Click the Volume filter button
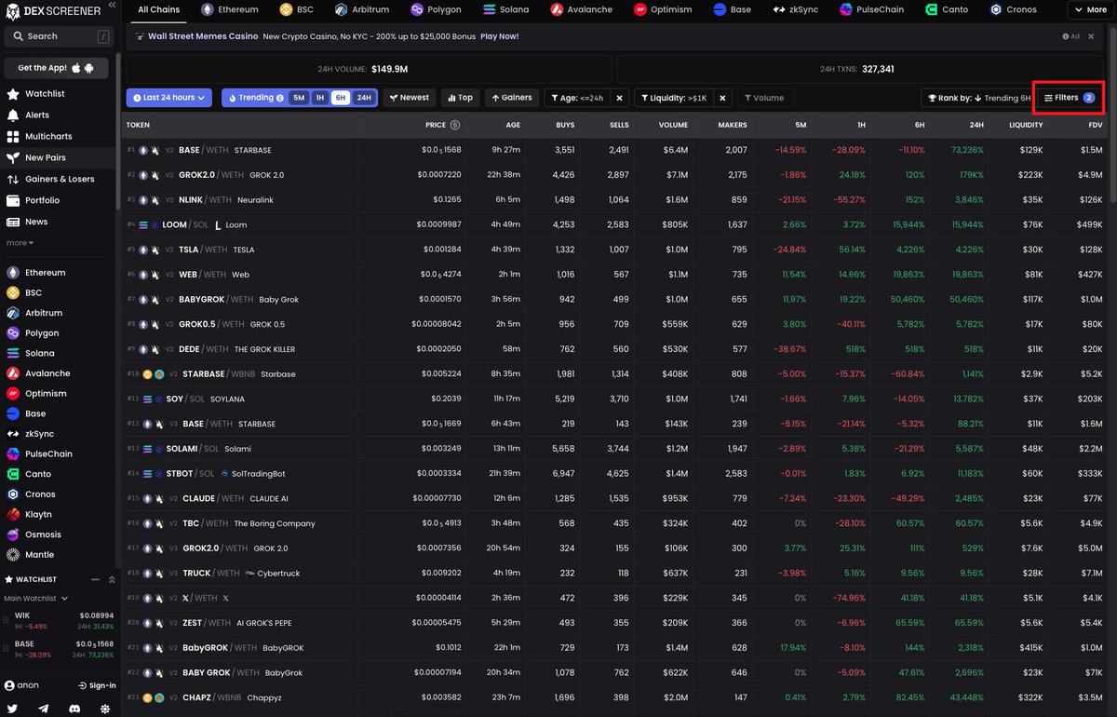Screen dimensions: 1117x717 click(764, 98)
